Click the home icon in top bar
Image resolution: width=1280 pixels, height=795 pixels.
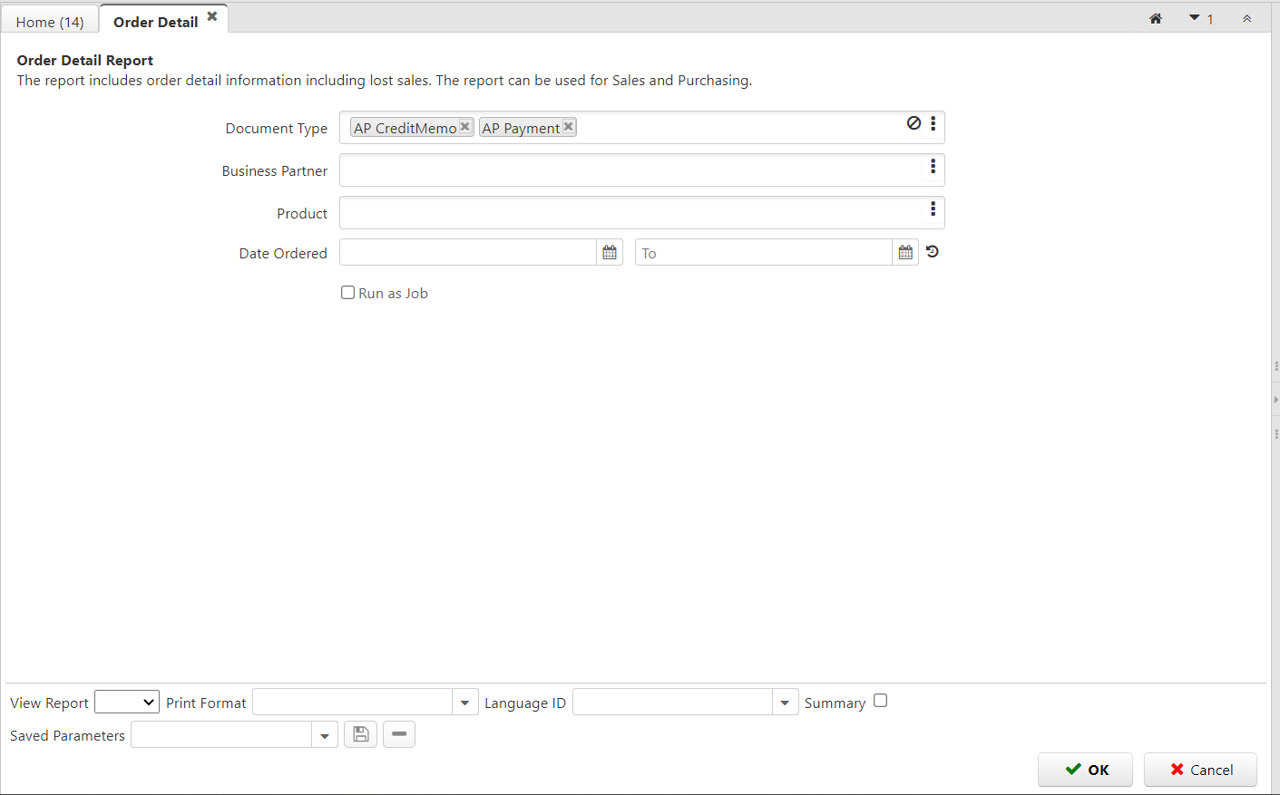1155,19
